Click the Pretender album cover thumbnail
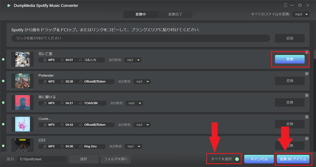 click(23, 81)
